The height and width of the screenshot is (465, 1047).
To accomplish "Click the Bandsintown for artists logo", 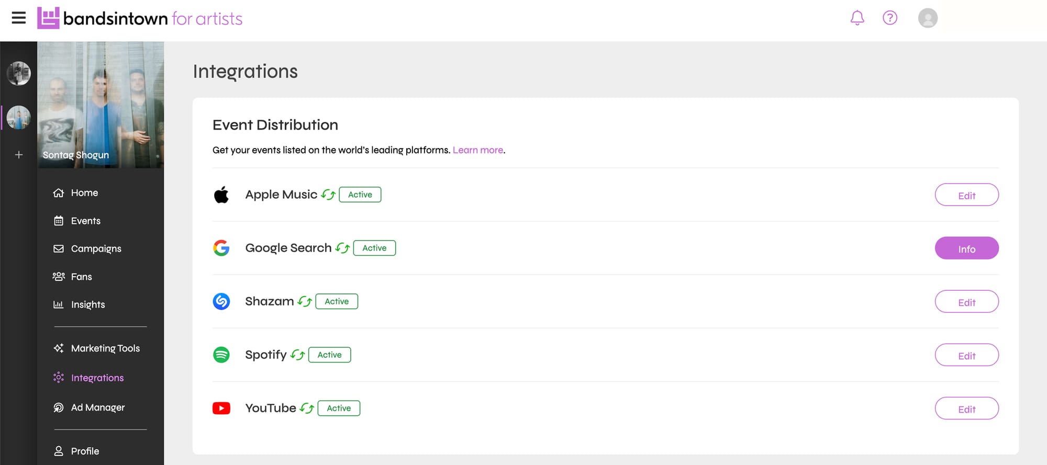I will point(140,18).
